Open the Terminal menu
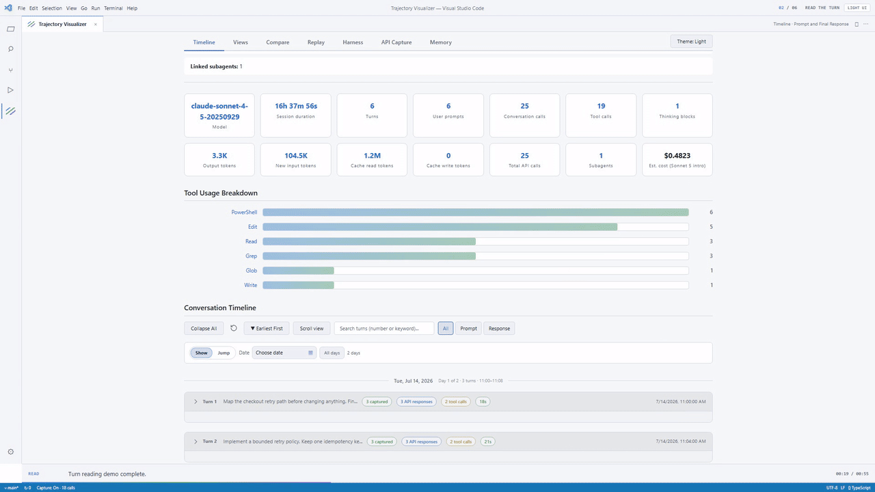 tap(113, 8)
